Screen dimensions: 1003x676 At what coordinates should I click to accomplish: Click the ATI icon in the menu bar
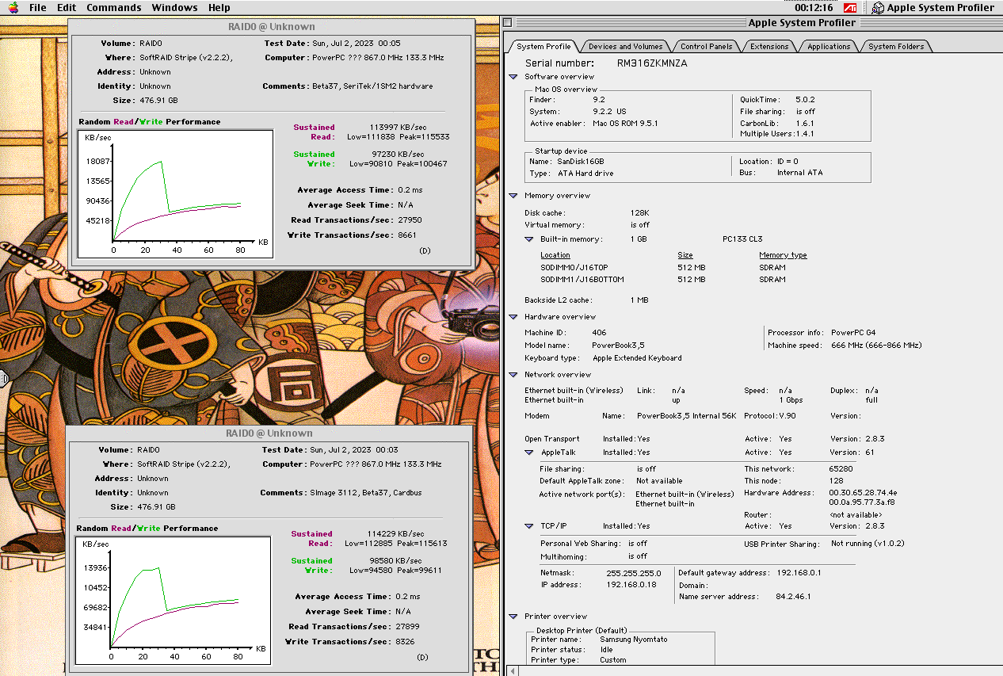850,8
